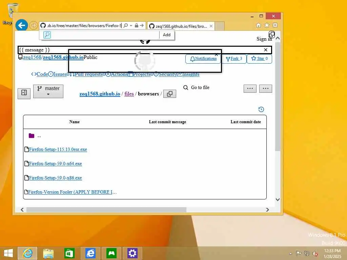Copy the path with the copy icon button
The image size is (347, 260).
(x=170, y=94)
